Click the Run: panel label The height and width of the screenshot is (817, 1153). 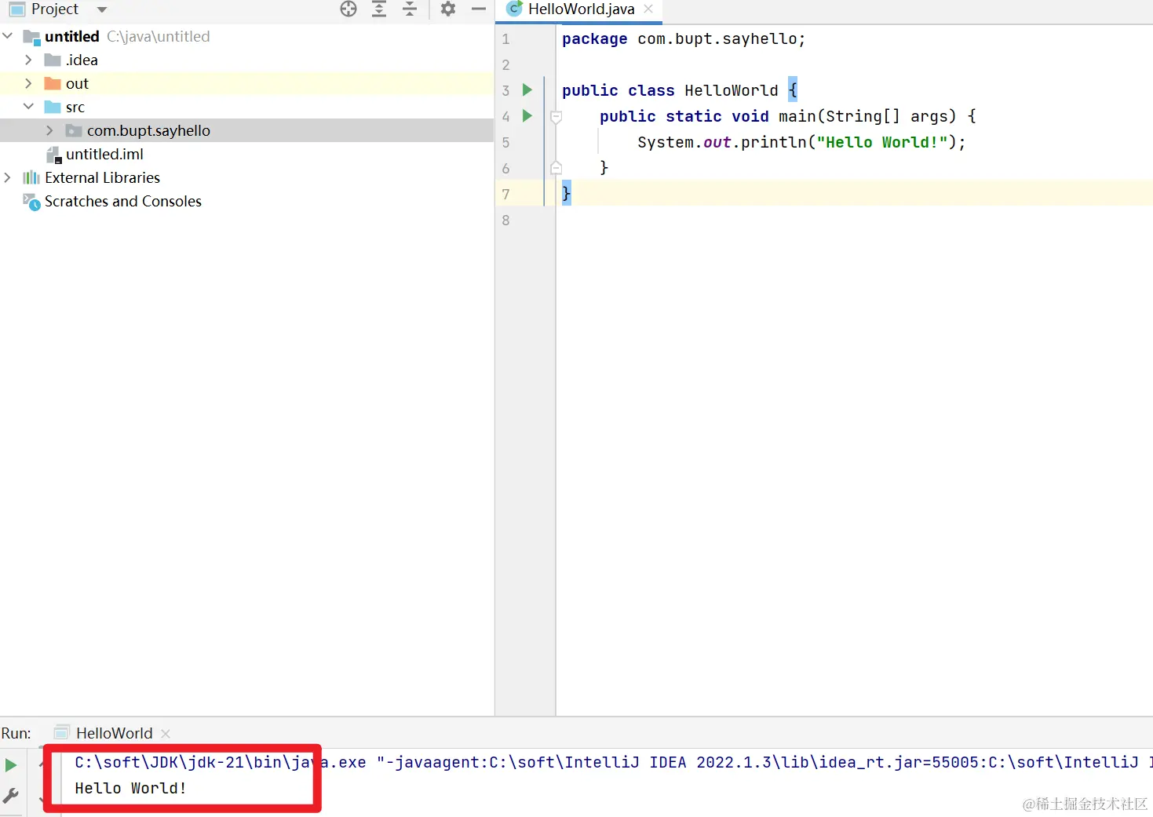click(16, 733)
